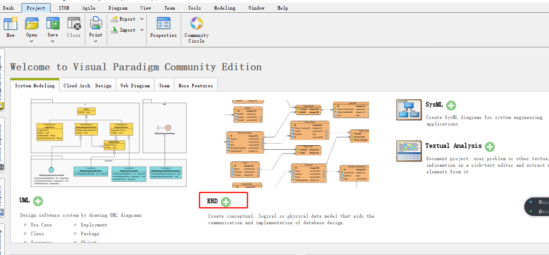
Task: Switch to the Cloud Arch. Design tab
Action: point(88,86)
